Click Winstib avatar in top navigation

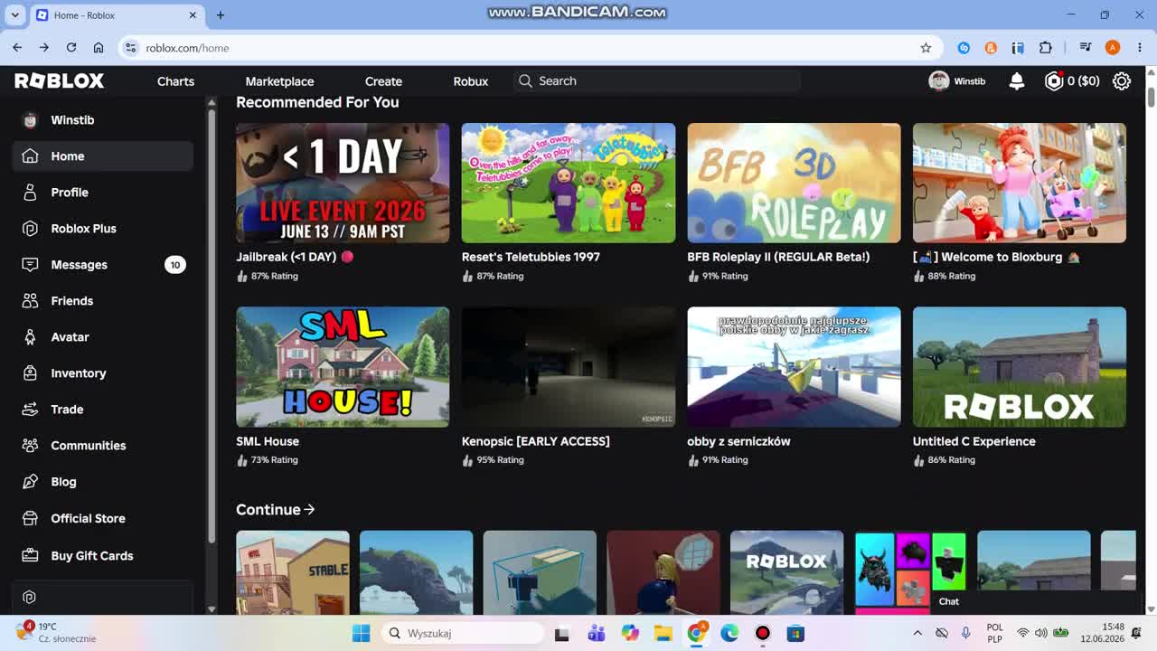939,81
